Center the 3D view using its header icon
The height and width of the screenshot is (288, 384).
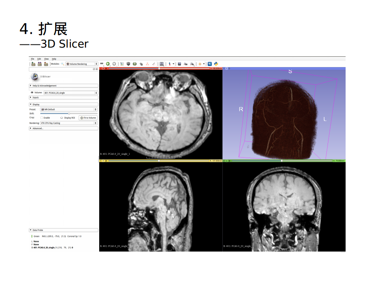230,68
